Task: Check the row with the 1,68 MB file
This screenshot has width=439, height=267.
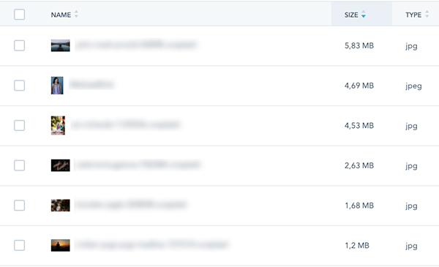Action: [19, 206]
